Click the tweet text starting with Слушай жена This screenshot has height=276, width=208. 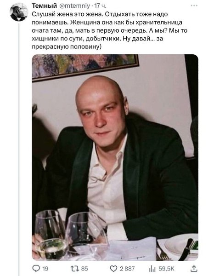click(110, 30)
